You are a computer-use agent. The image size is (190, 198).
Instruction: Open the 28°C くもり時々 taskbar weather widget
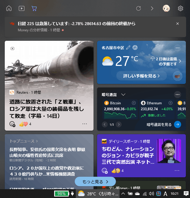click(98, 194)
